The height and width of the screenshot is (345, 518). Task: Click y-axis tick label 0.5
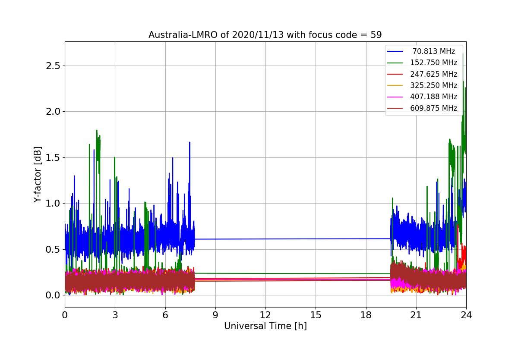[53, 249]
